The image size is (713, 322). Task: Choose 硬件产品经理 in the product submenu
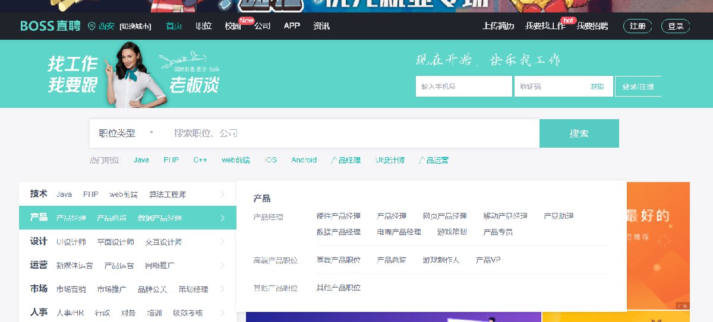(338, 216)
